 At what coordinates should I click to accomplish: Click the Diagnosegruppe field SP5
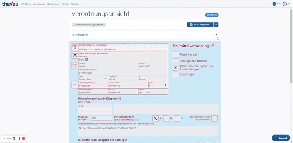pyautogui.click(x=101, y=118)
